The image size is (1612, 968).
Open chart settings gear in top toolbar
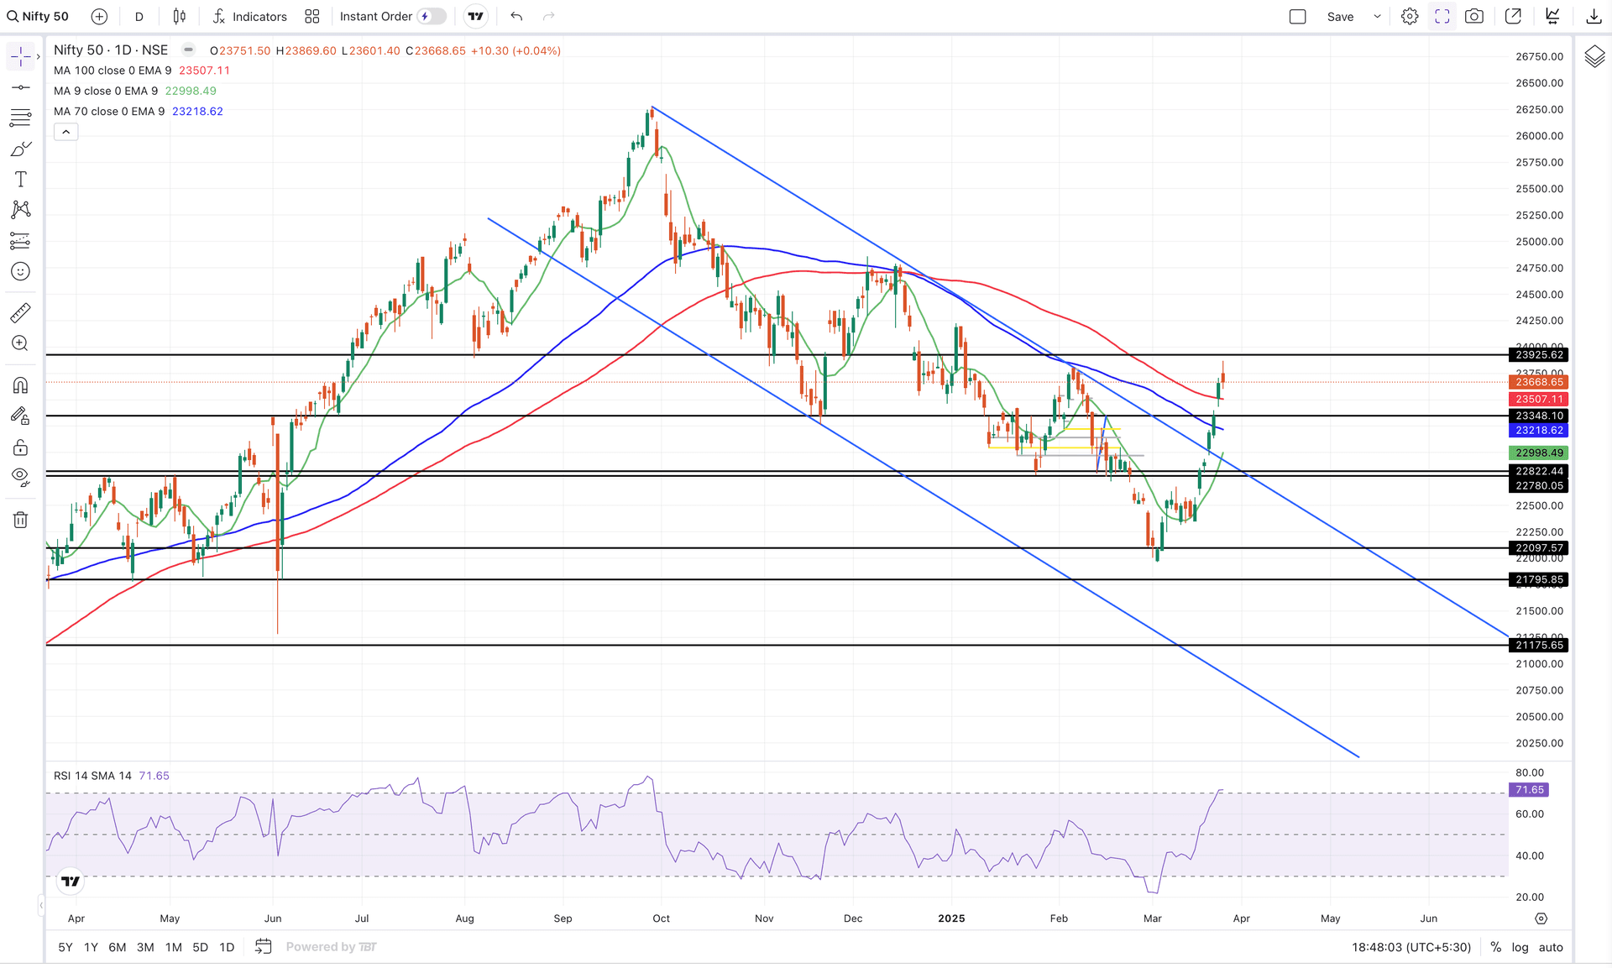1410,17
